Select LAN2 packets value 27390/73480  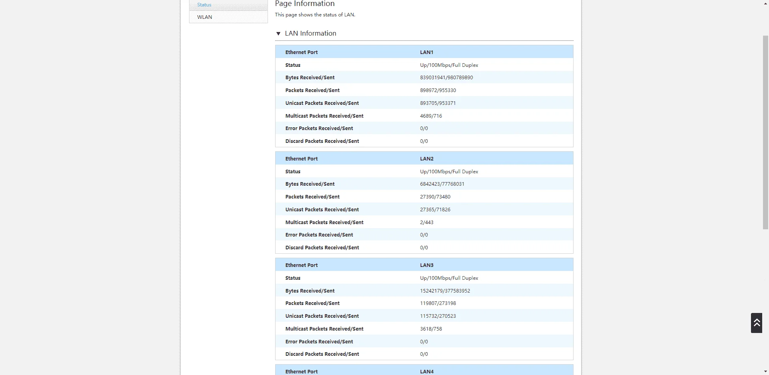435,197
